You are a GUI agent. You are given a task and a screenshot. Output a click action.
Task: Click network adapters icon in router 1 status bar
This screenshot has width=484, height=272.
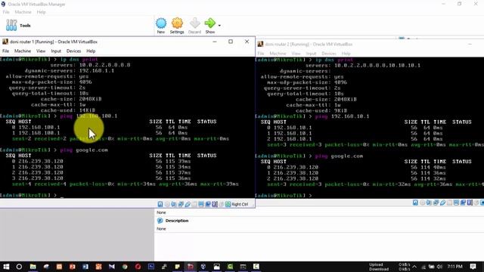[x=181, y=204]
